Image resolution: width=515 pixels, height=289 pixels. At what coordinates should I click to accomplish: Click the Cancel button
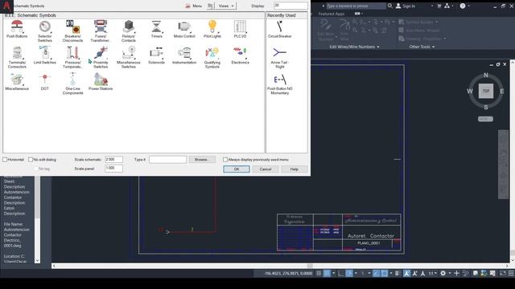coord(266,169)
